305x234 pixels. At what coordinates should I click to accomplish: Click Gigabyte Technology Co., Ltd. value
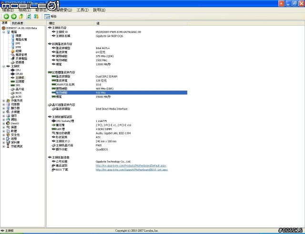pos(113,162)
